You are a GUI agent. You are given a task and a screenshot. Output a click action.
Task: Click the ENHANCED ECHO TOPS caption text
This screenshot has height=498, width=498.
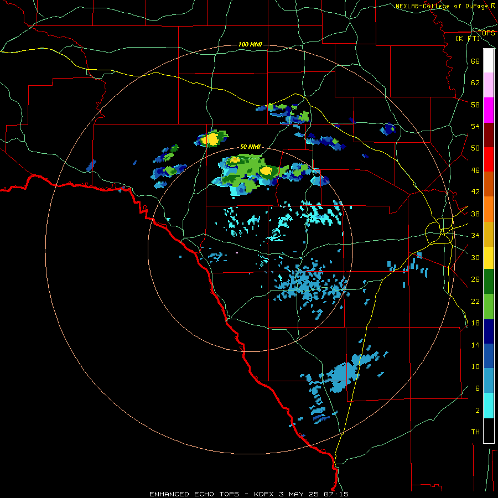pyautogui.click(x=194, y=494)
